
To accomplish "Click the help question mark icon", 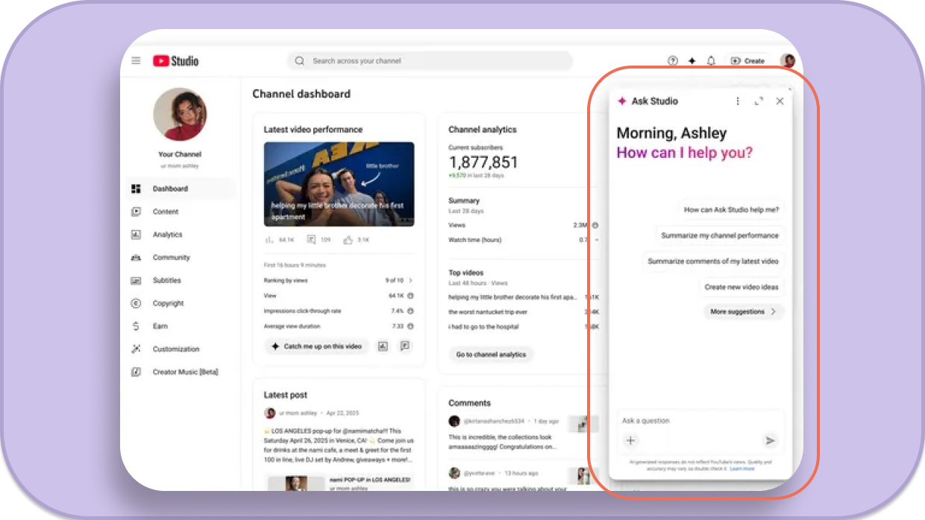I will (x=673, y=61).
